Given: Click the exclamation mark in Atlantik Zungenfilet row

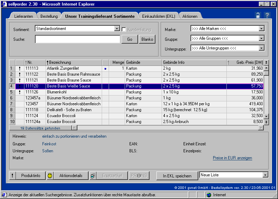Looking at the screenshot, I should 20,69.
